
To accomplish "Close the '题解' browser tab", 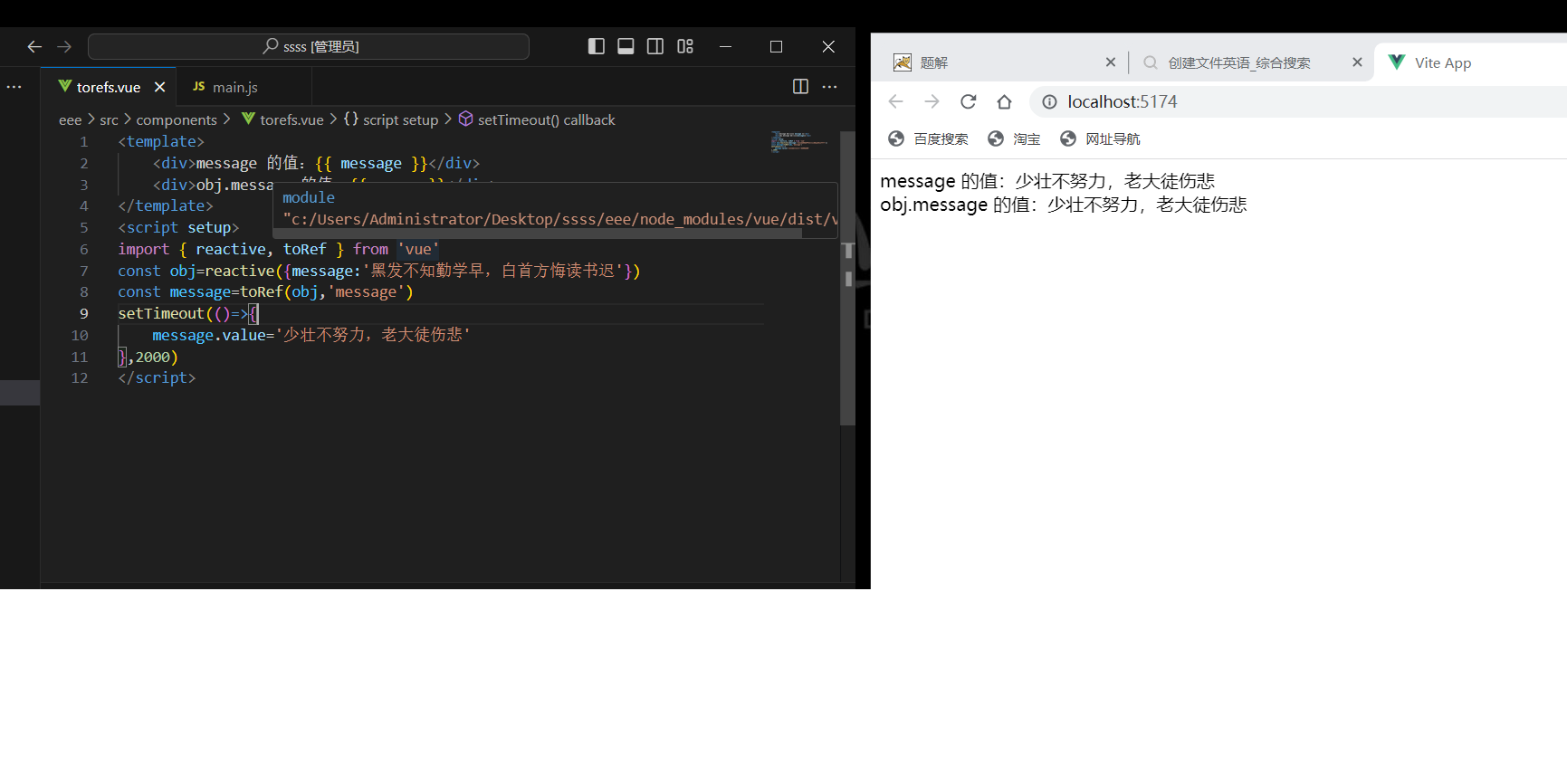I will click(x=1111, y=62).
